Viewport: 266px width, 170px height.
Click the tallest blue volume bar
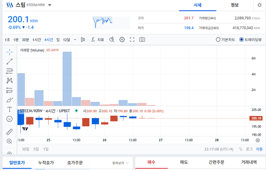coord(67,79)
